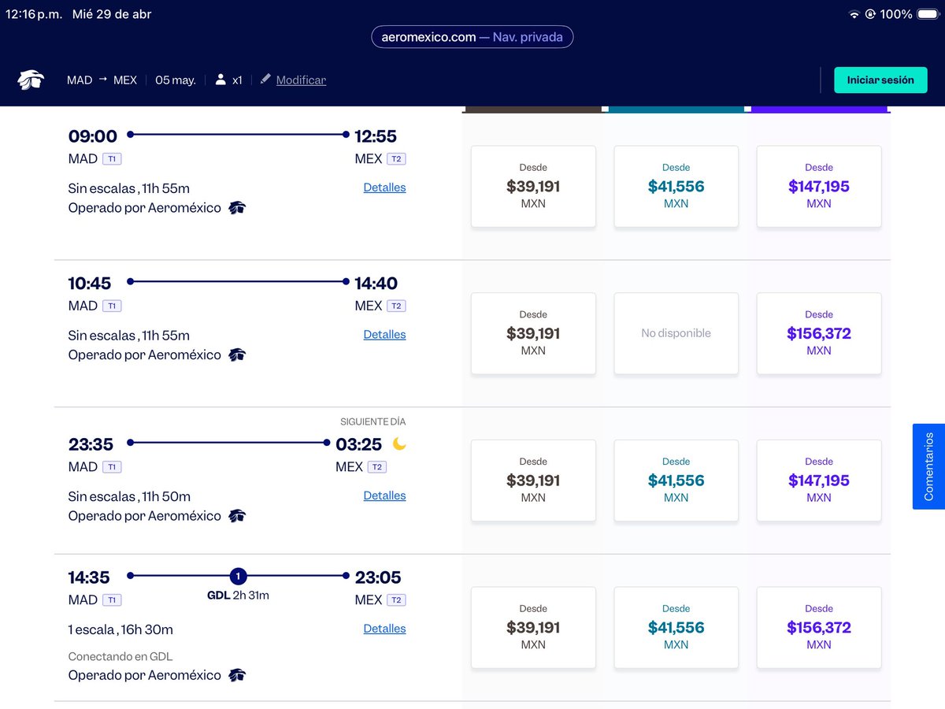Select $41,556 fare for 09:00 flight
This screenshot has width=945, height=709.
676,186
